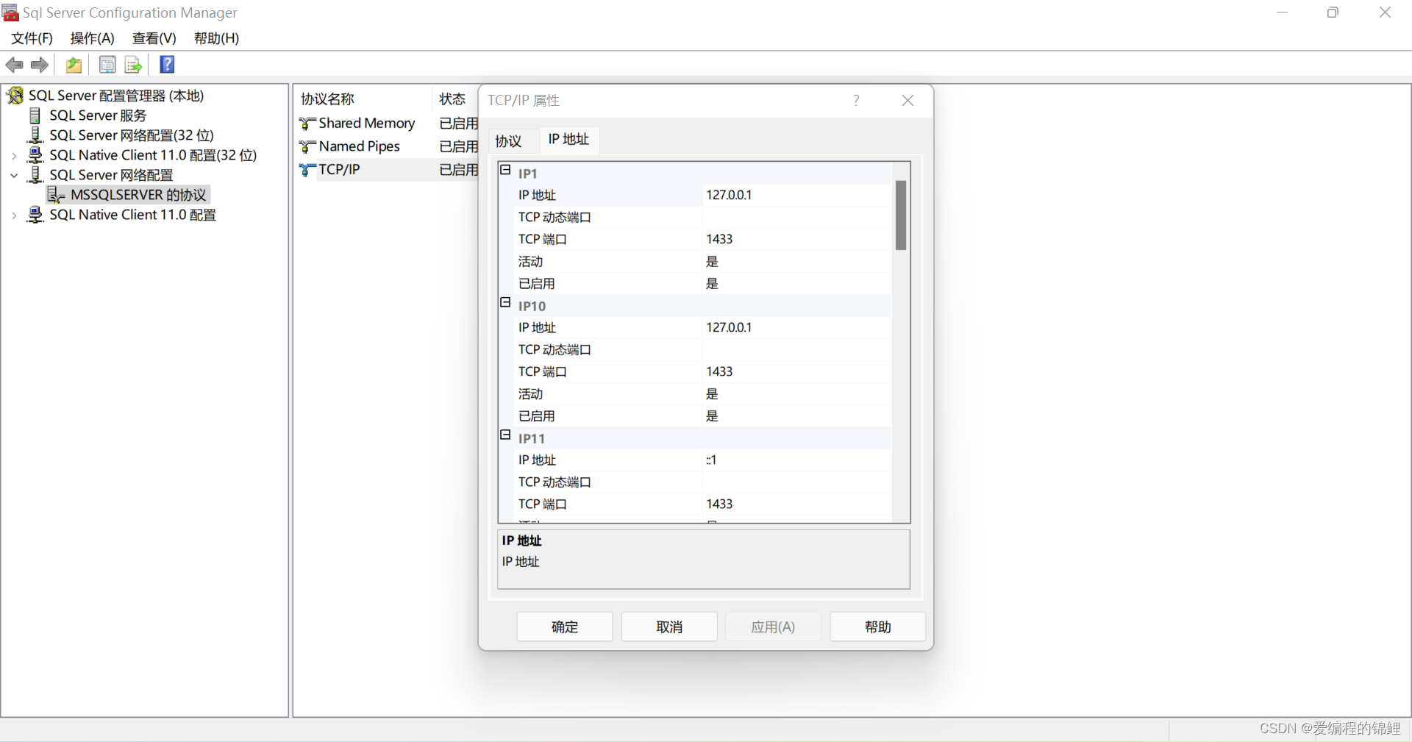Open the Help toolbar icon
The height and width of the screenshot is (742, 1412).
click(168, 65)
